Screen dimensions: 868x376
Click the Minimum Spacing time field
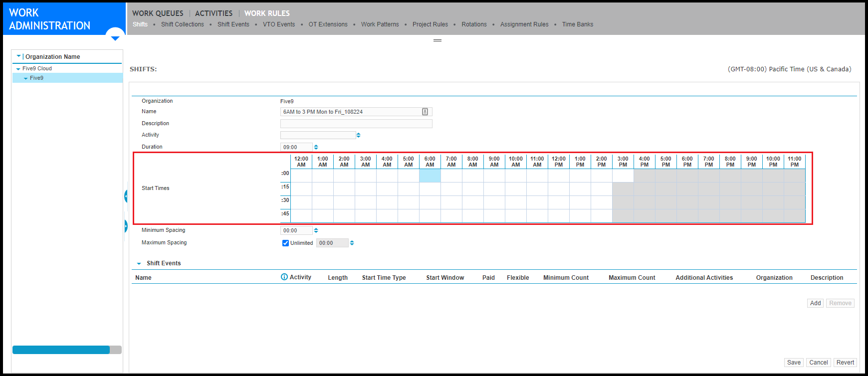click(296, 230)
